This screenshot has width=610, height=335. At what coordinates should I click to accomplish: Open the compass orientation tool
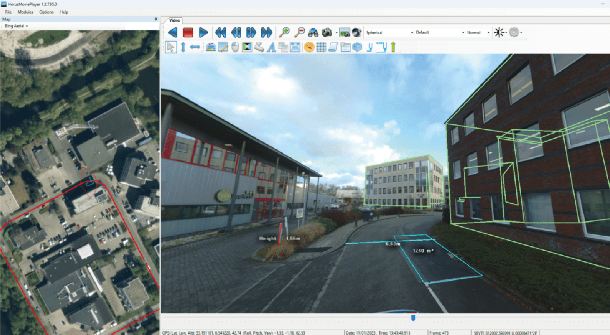pos(309,46)
